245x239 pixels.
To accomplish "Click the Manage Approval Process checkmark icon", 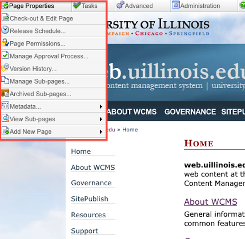I will [x=5, y=55].
